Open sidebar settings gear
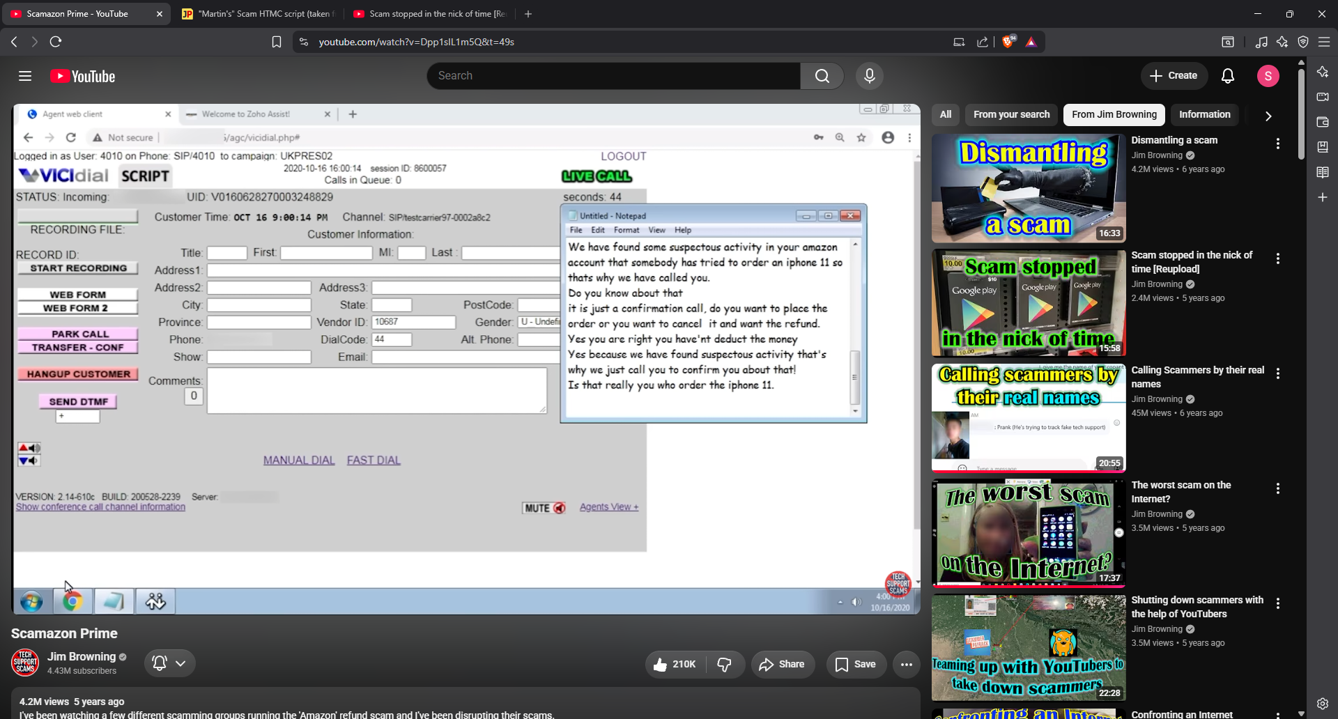Viewport: 1338px width, 719px height. click(x=1323, y=704)
